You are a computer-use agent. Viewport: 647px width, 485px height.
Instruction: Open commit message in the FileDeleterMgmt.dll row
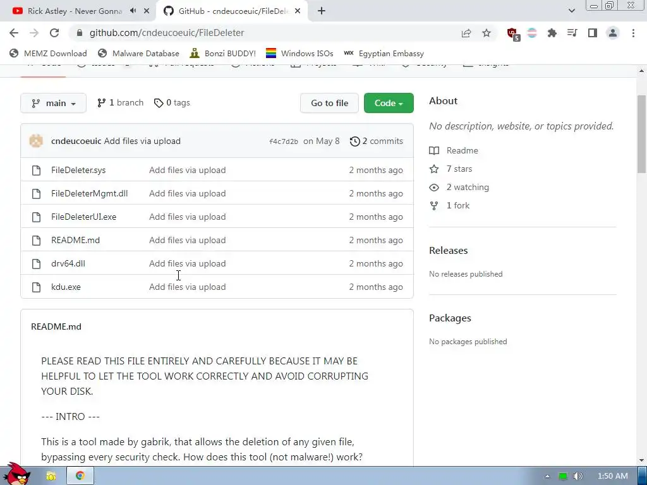tap(187, 193)
